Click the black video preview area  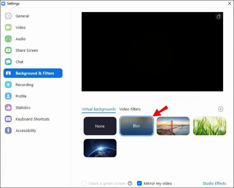152,52
